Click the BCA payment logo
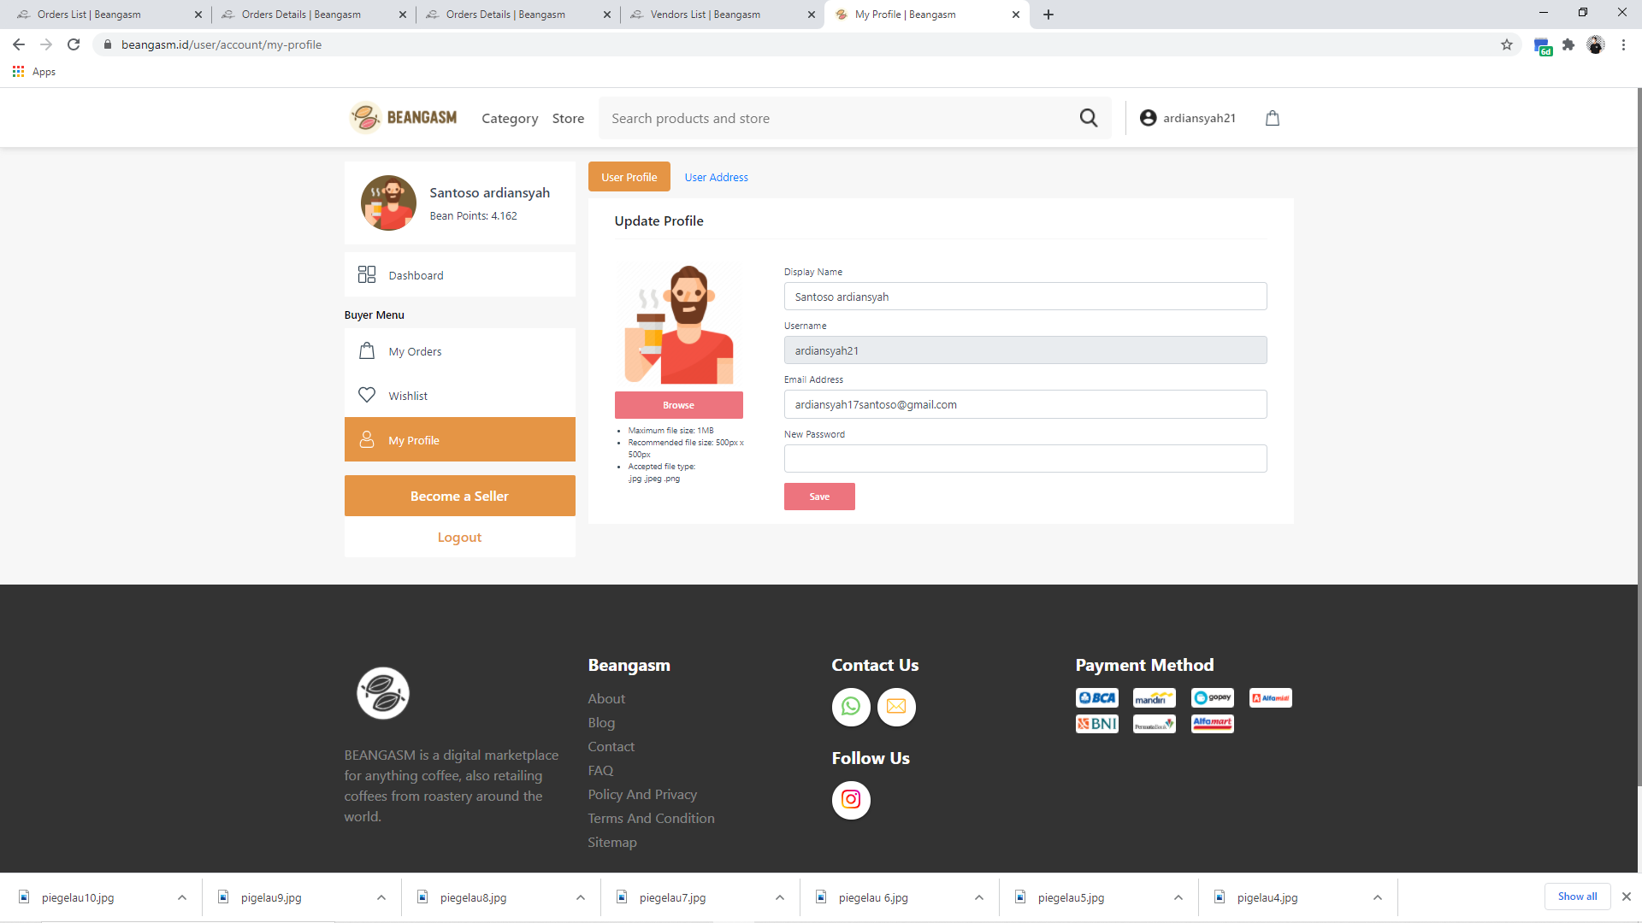The height and width of the screenshot is (923, 1642). click(1097, 698)
